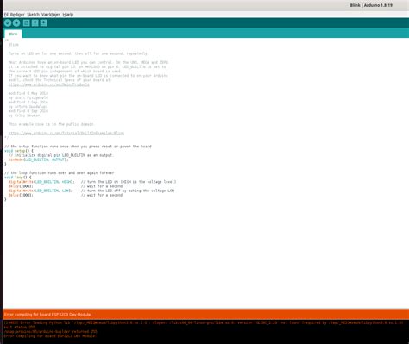The width and height of the screenshot is (409, 344).
Task: Open the Hjælp menu
Action: click(68, 15)
